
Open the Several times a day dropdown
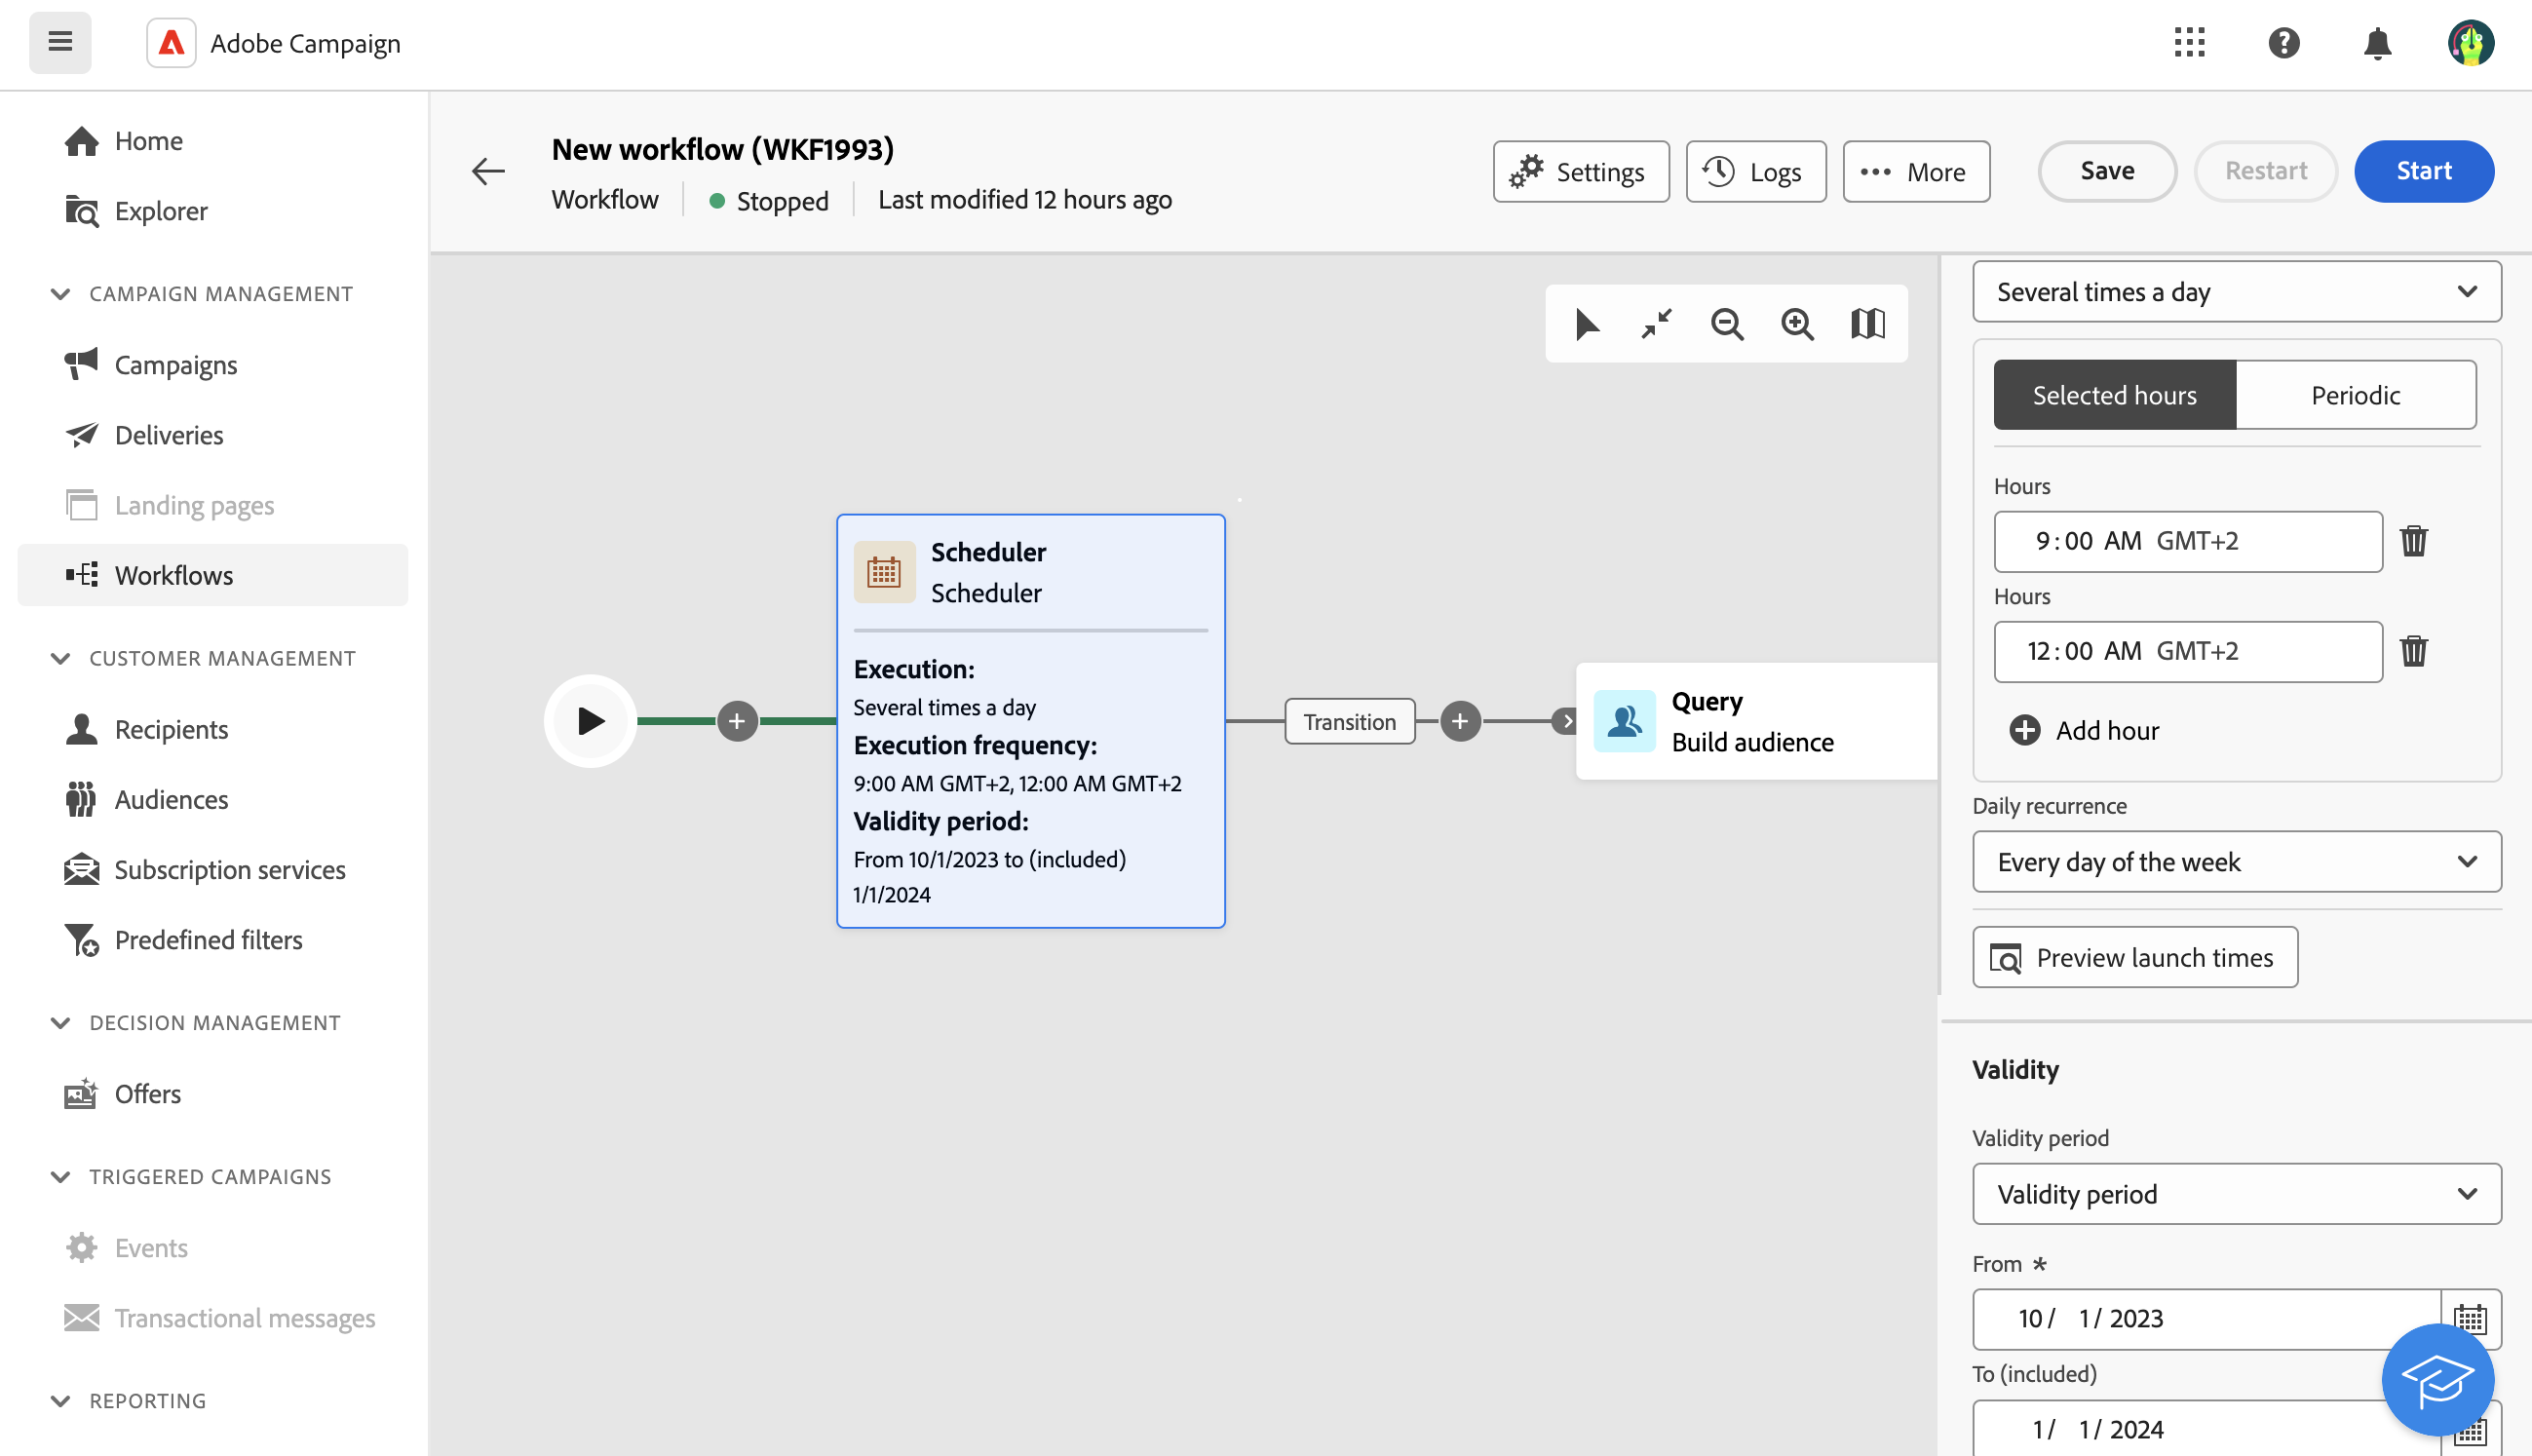pos(2236,292)
